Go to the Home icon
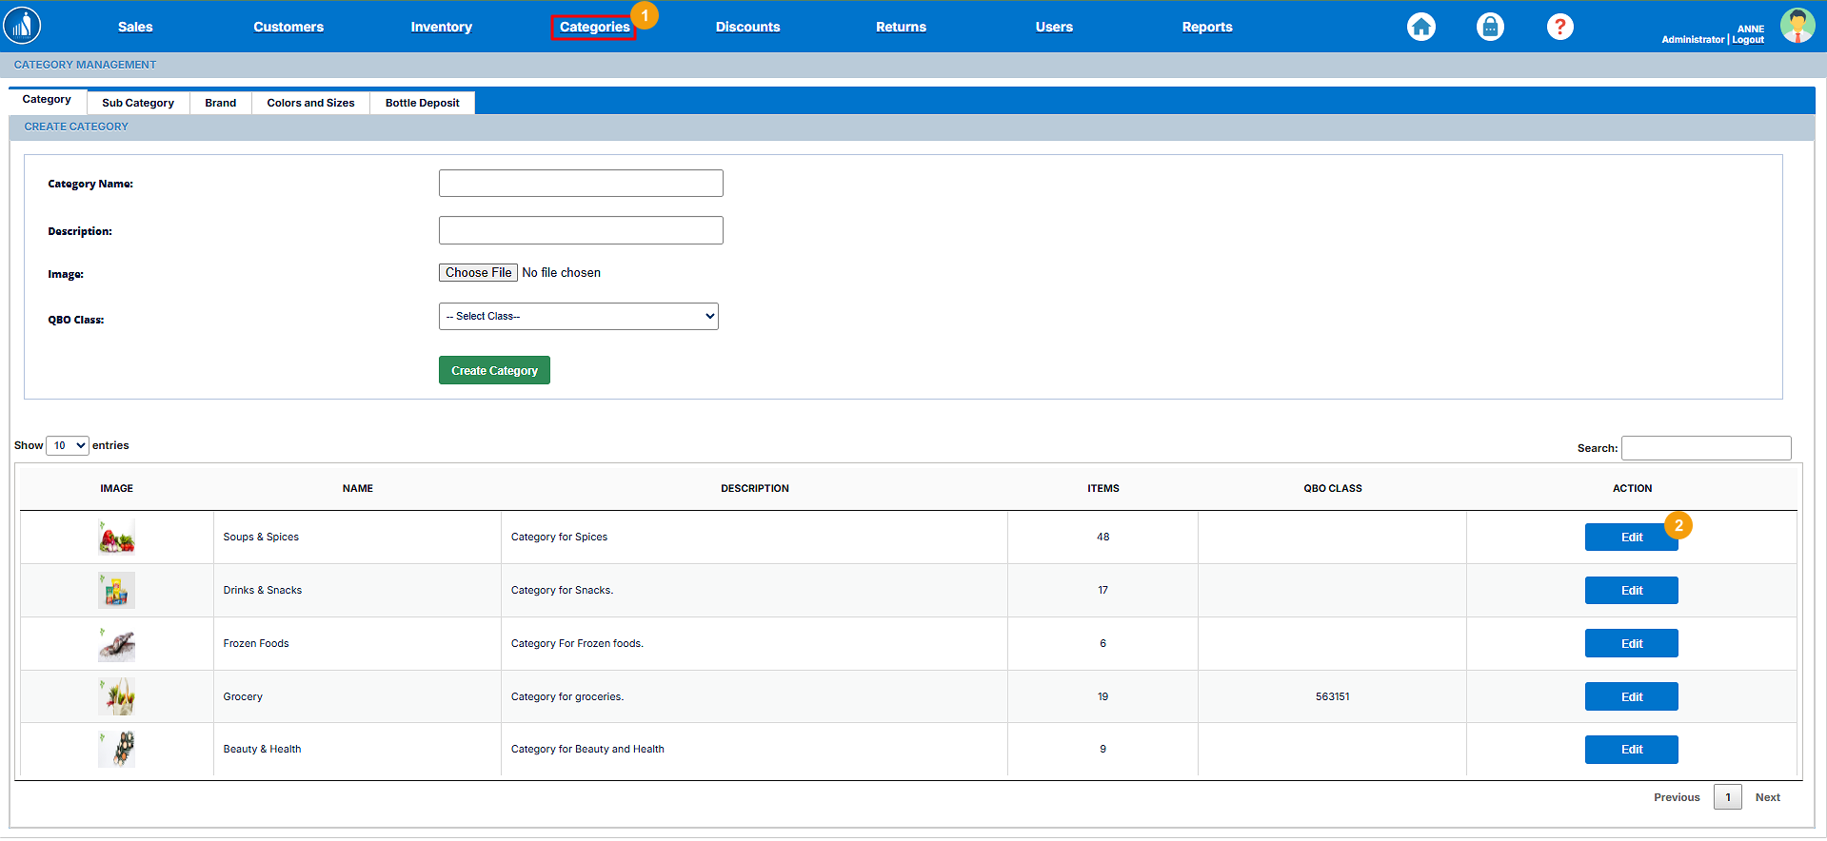1827x841 pixels. (1420, 27)
